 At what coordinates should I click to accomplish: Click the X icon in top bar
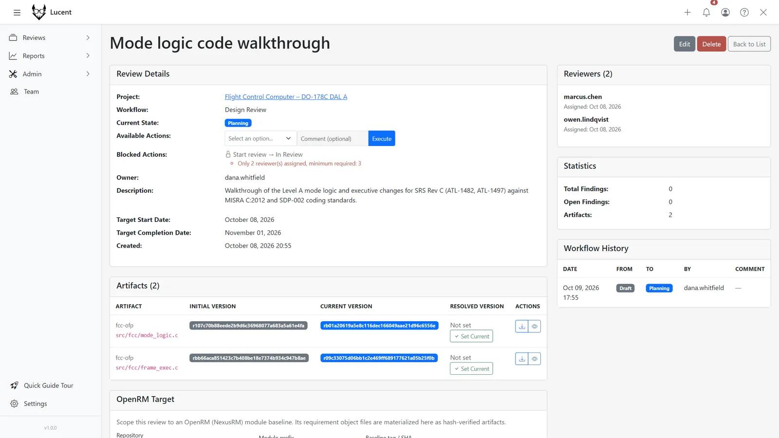coord(763,13)
